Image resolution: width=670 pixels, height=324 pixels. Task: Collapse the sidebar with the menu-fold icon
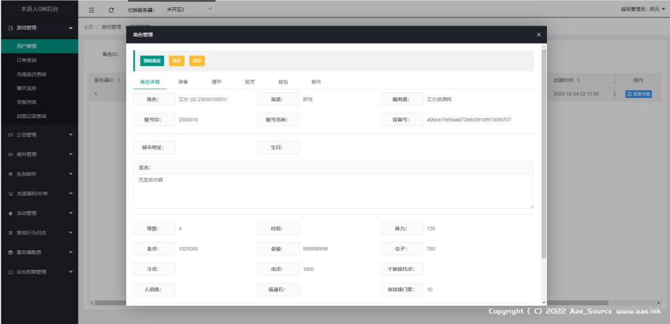(92, 10)
